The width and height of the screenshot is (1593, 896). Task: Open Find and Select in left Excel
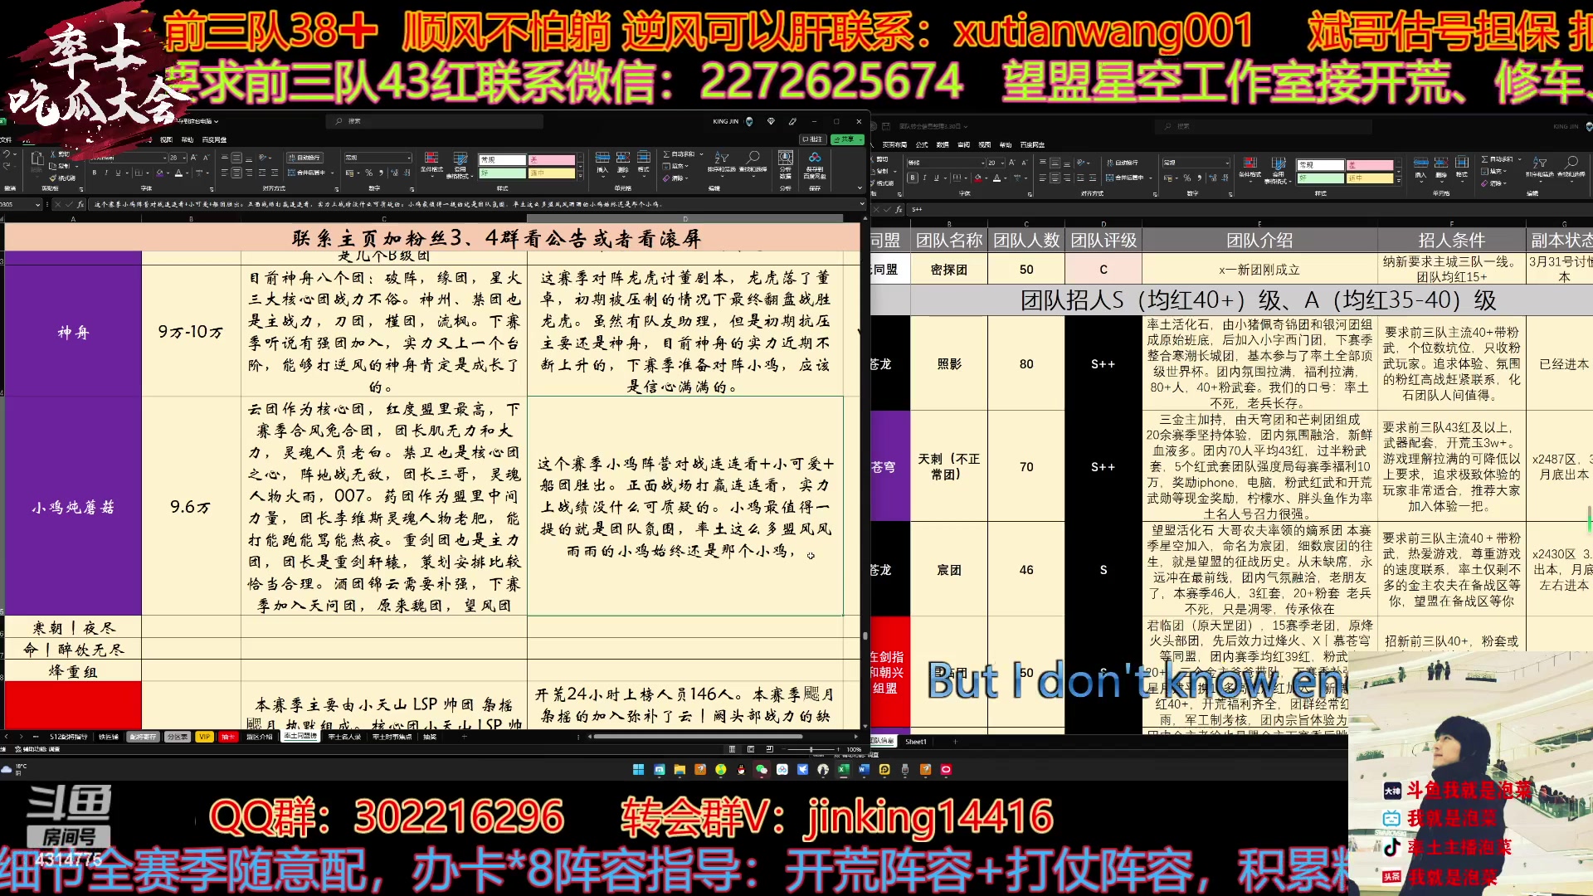(753, 163)
